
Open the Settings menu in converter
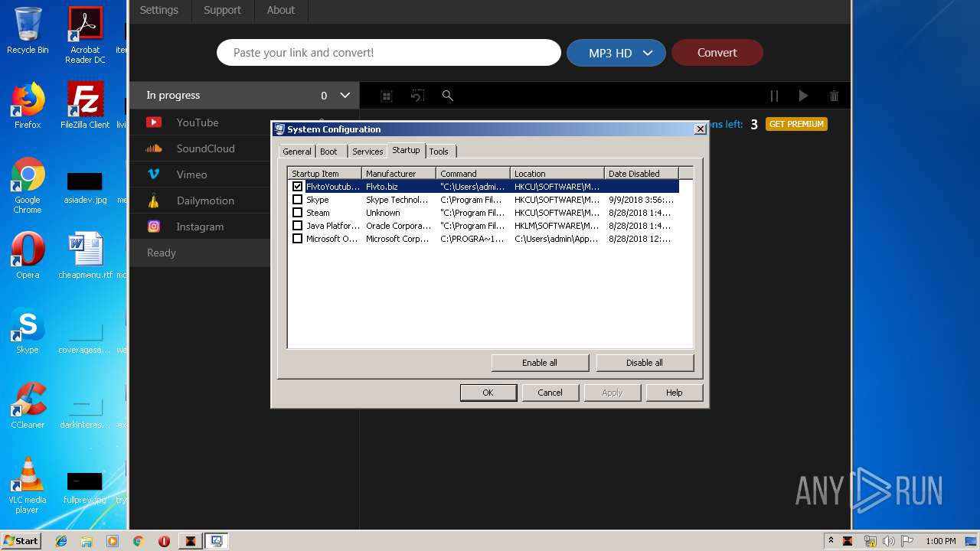click(159, 10)
